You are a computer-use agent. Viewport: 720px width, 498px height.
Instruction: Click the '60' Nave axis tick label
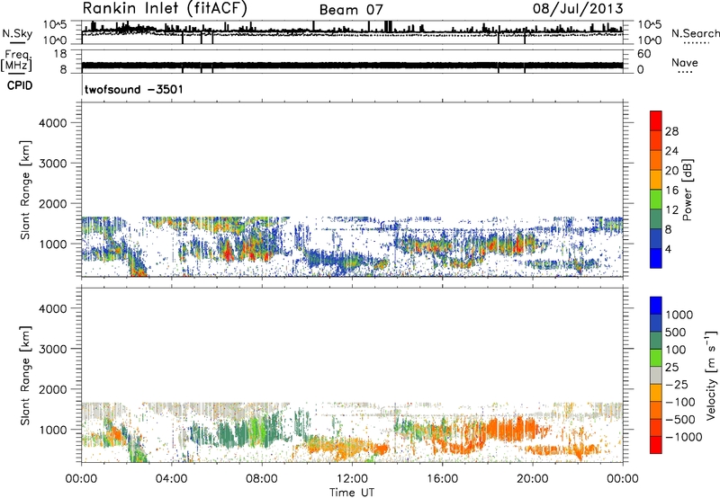[x=643, y=54]
